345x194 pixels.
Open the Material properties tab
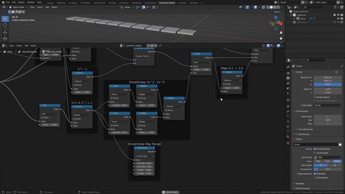click(288, 136)
